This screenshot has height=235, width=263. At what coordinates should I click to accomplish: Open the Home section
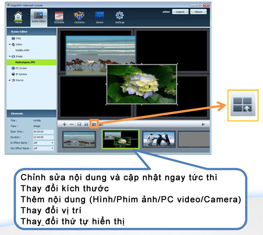click(18, 17)
